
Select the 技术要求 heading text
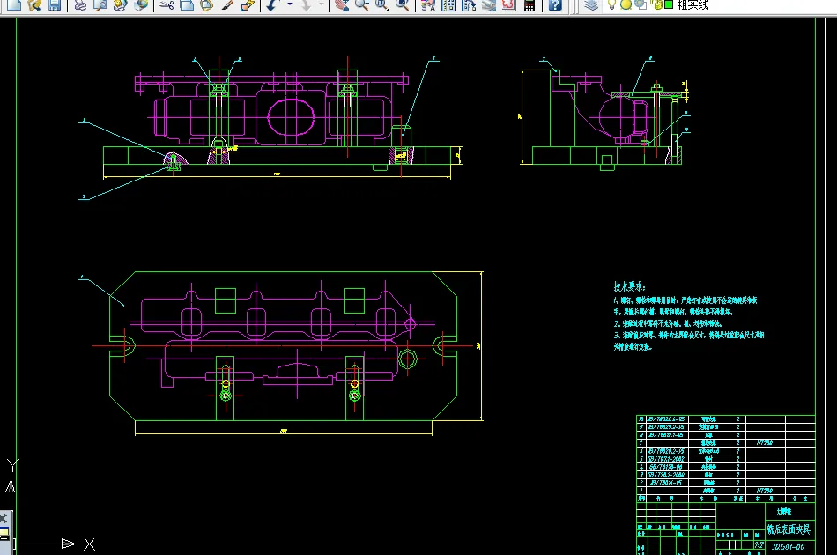tap(629, 286)
